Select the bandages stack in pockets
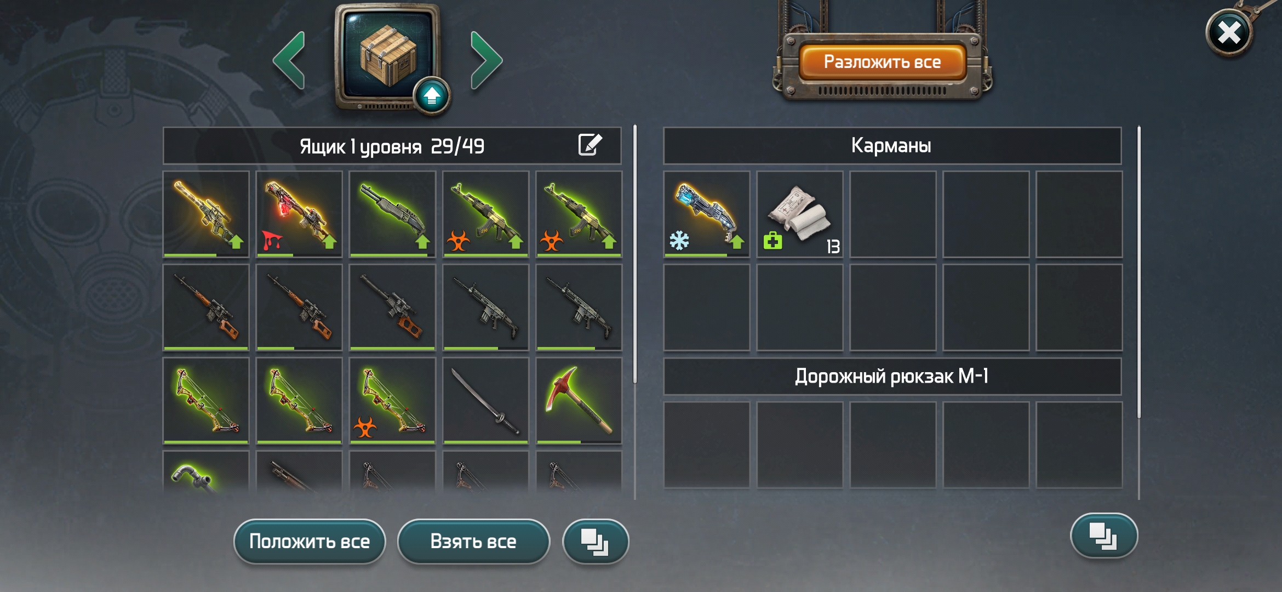The image size is (1282, 592). pyautogui.click(x=800, y=214)
